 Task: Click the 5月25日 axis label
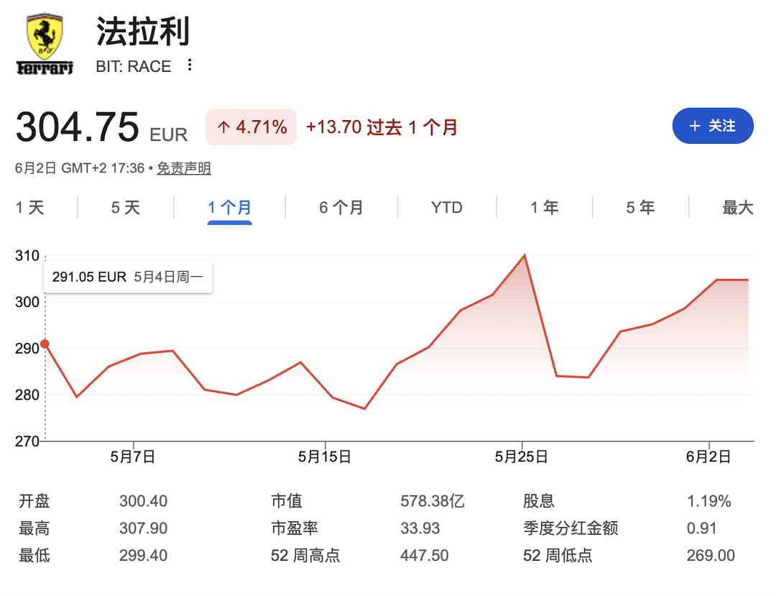[x=522, y=457]
